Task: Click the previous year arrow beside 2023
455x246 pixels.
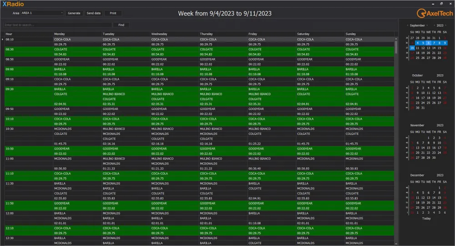Action: (x=434, y=25)
